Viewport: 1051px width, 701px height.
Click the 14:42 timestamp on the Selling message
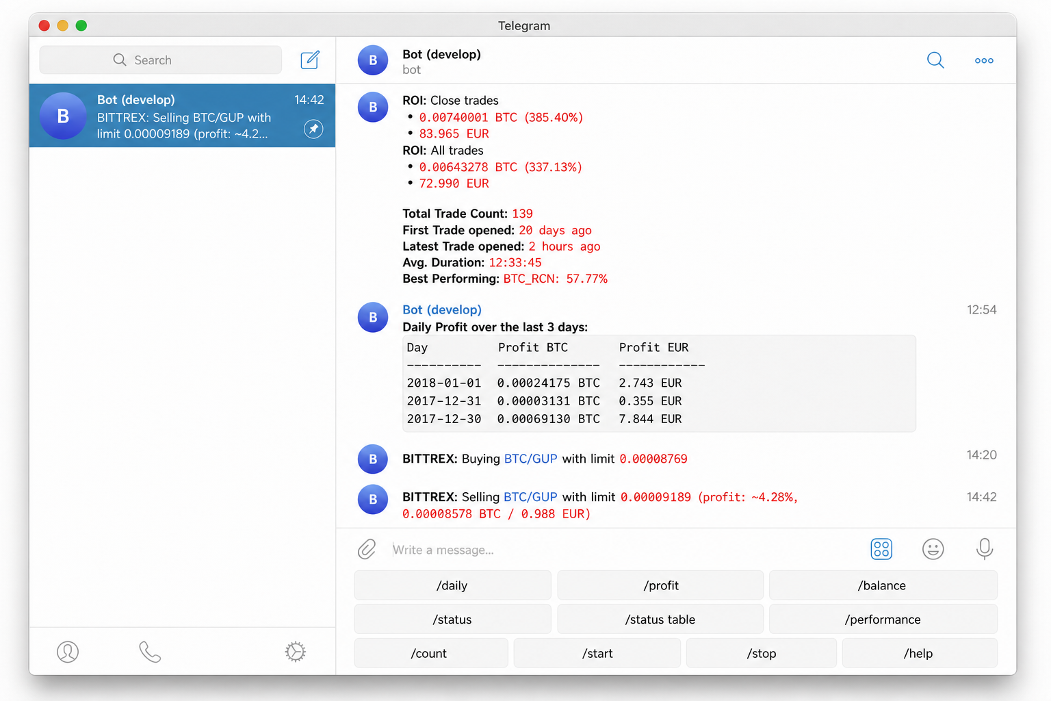coord(981,497)
